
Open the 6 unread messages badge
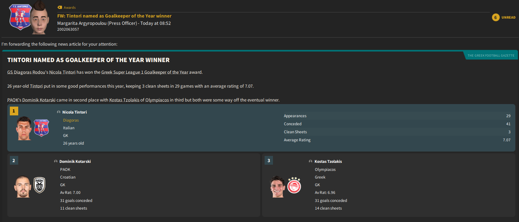coord(495,17)
